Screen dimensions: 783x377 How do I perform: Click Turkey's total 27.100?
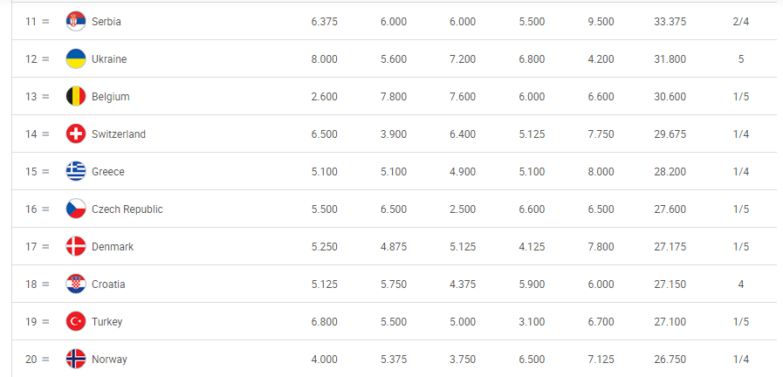tap(670, 321)
